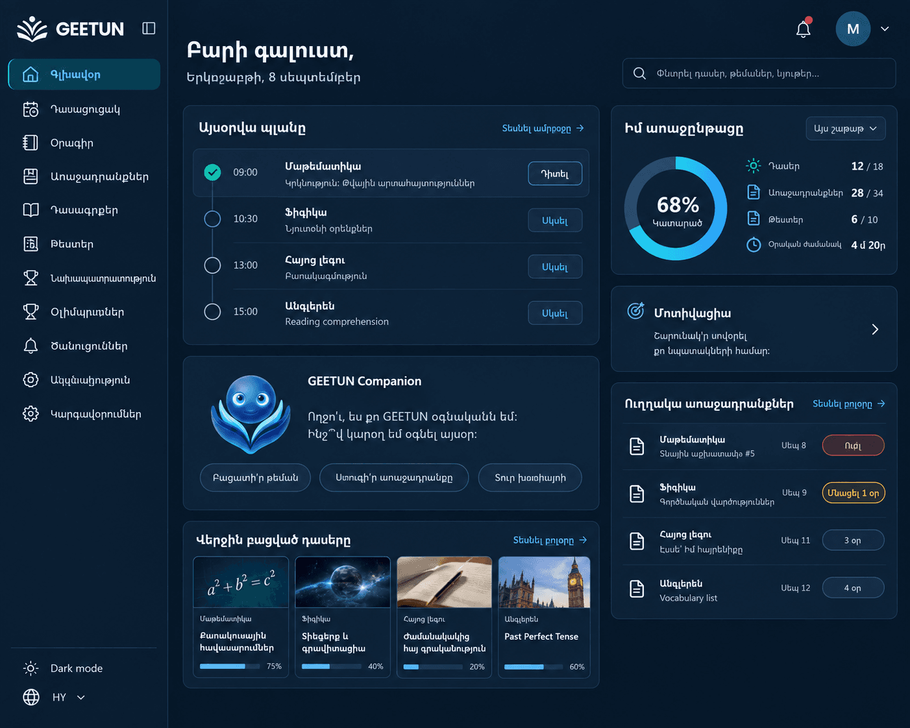Click the globe language icon
910x728 pixels.
(x=31, y=697)
